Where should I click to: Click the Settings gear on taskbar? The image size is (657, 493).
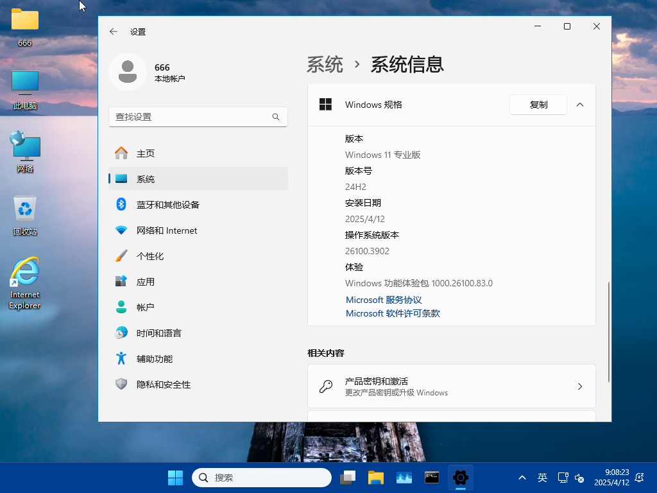tap(460, 478)
